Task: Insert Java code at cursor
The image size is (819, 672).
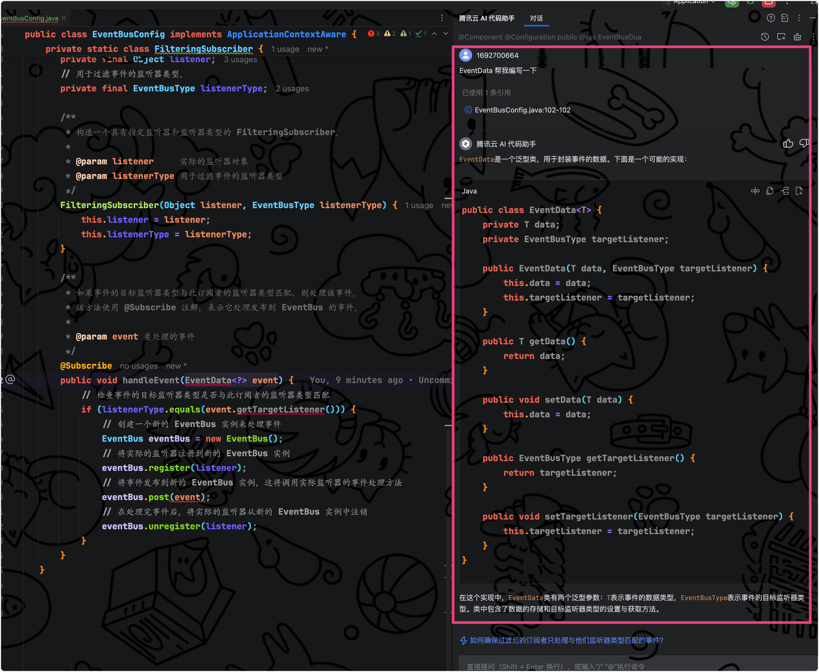Action: click(785, 191)
